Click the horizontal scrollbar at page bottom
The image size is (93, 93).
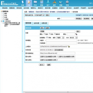pyautogui.click(x=59, y=92)
